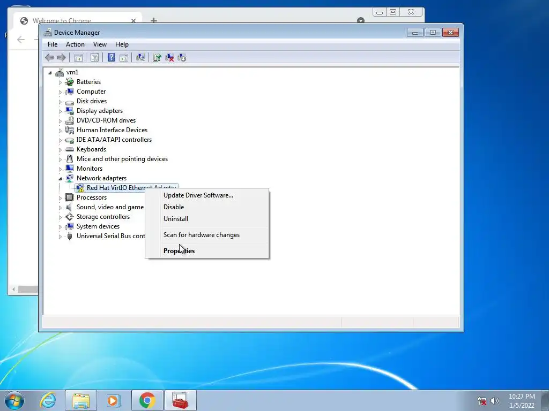Expand the Human Interface Devices node
The height and width of the screenshot is (411, 549).
pyautogui.click(x=60, y=131)
